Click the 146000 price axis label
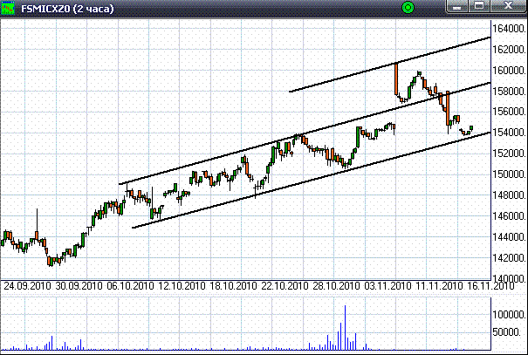The image size is (528, 355). (x=509, y=216)
